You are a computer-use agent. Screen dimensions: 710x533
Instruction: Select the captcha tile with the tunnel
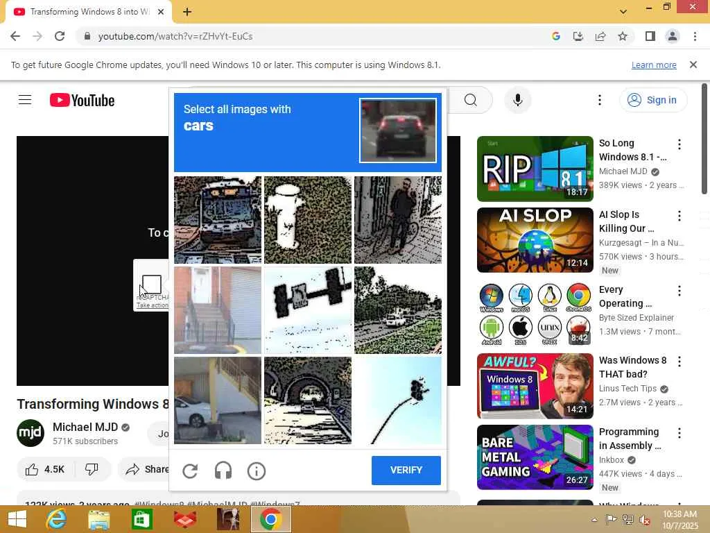308,400
